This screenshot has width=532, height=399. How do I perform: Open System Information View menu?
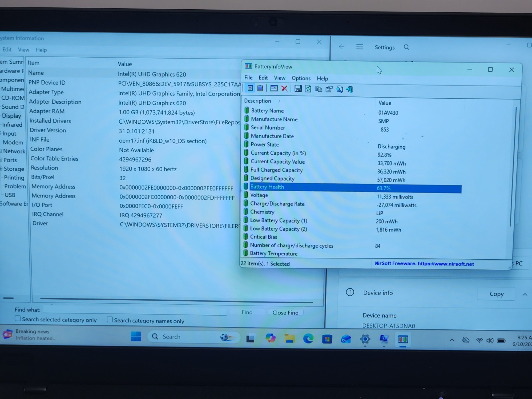23,50
